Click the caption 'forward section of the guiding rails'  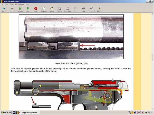71,63
